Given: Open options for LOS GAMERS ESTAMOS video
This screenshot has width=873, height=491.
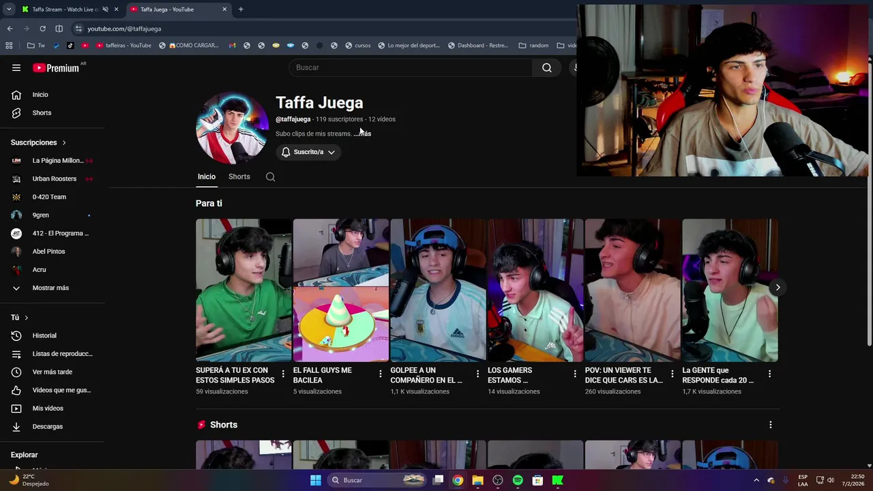Looking at the screenshot, I should [575, 374].
